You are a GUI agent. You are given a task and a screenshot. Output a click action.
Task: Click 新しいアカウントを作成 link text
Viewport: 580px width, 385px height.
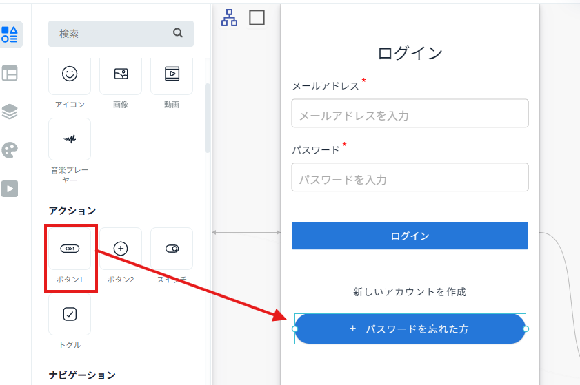coord(410,292)
